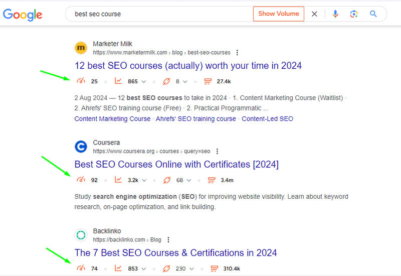
Task: Click the 'Marketer Milk' site name
Action: [112, 44]
